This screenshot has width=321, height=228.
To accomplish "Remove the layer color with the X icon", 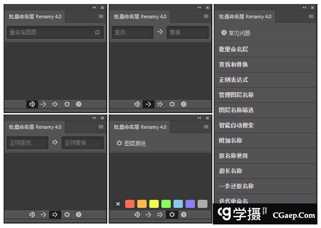I will pyautogui.click(x=118, y=204).
